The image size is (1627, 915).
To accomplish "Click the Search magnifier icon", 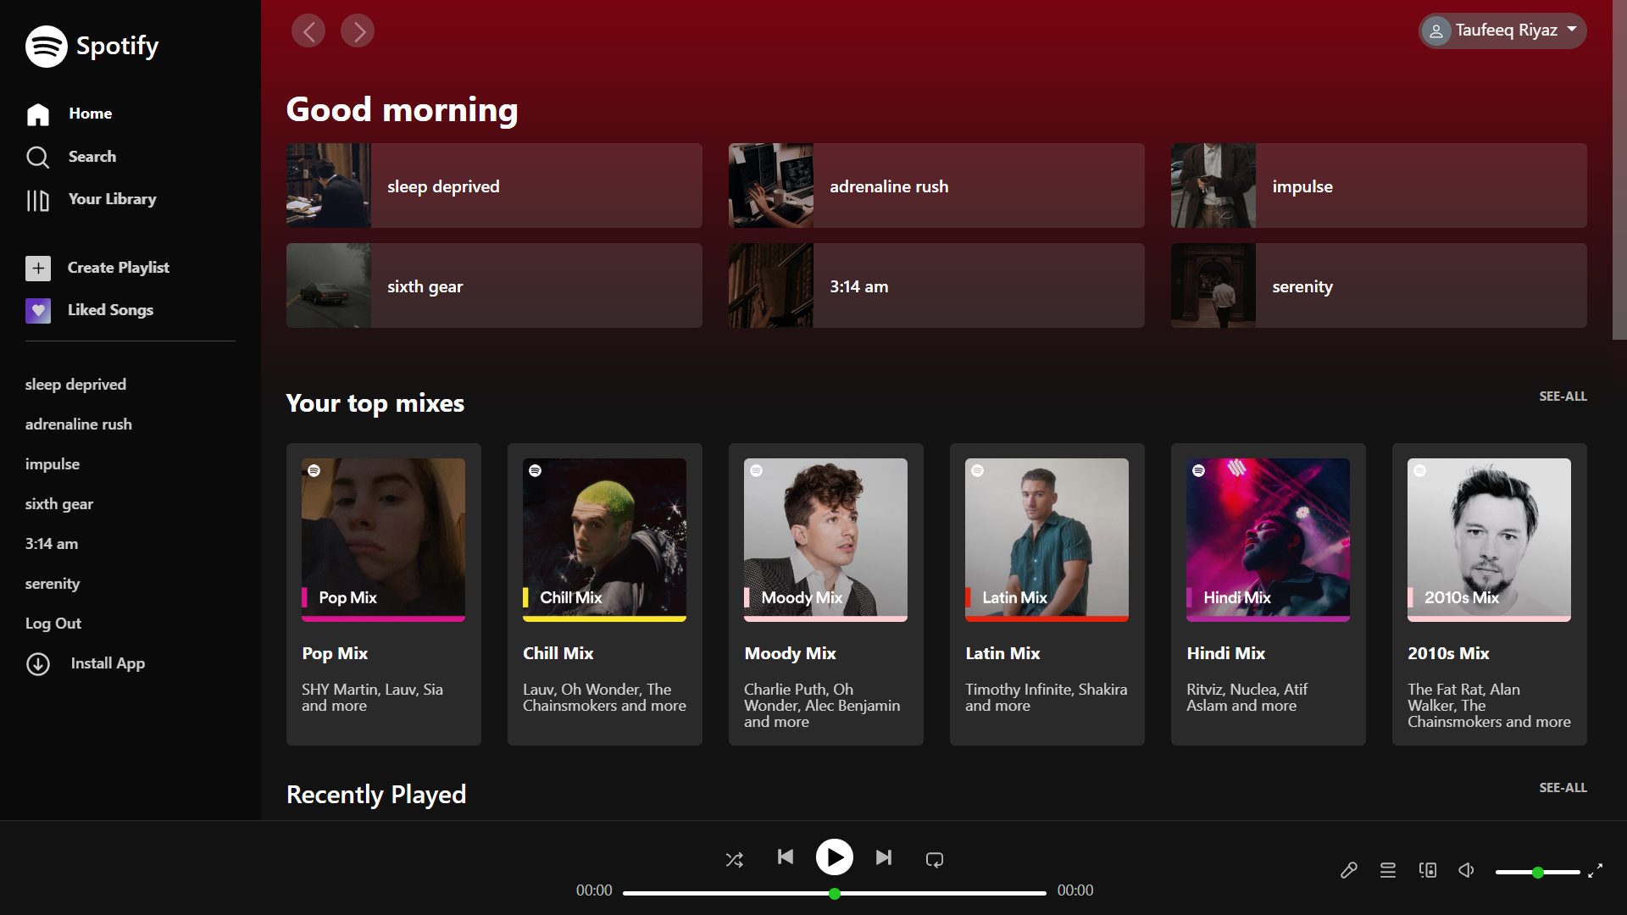I will [38, 157].
